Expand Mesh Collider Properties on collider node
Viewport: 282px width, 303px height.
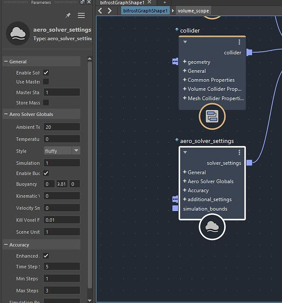(x=185, y=98)
